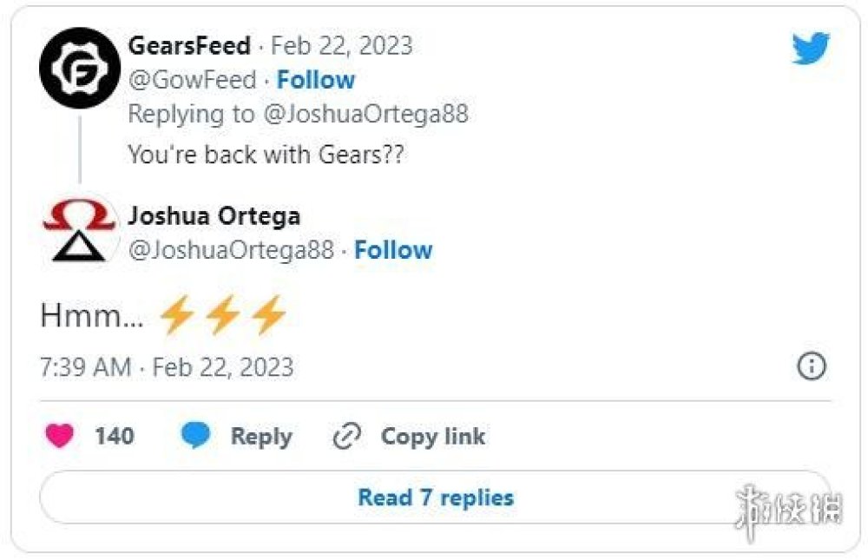Click the Twitter bird logo

811,49
